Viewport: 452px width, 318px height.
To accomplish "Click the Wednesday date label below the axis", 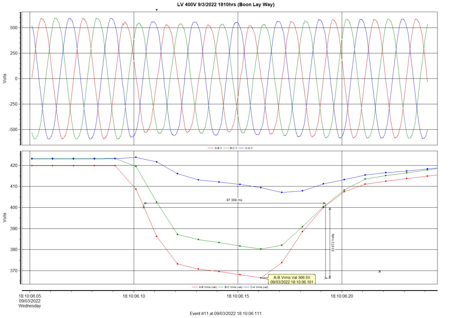I will point(30,306).
